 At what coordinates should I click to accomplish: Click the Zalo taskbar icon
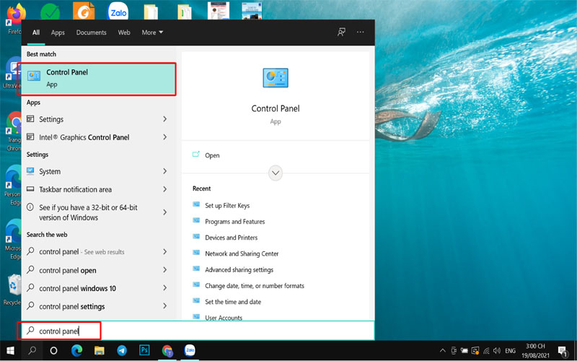click(x=190, y=350)
